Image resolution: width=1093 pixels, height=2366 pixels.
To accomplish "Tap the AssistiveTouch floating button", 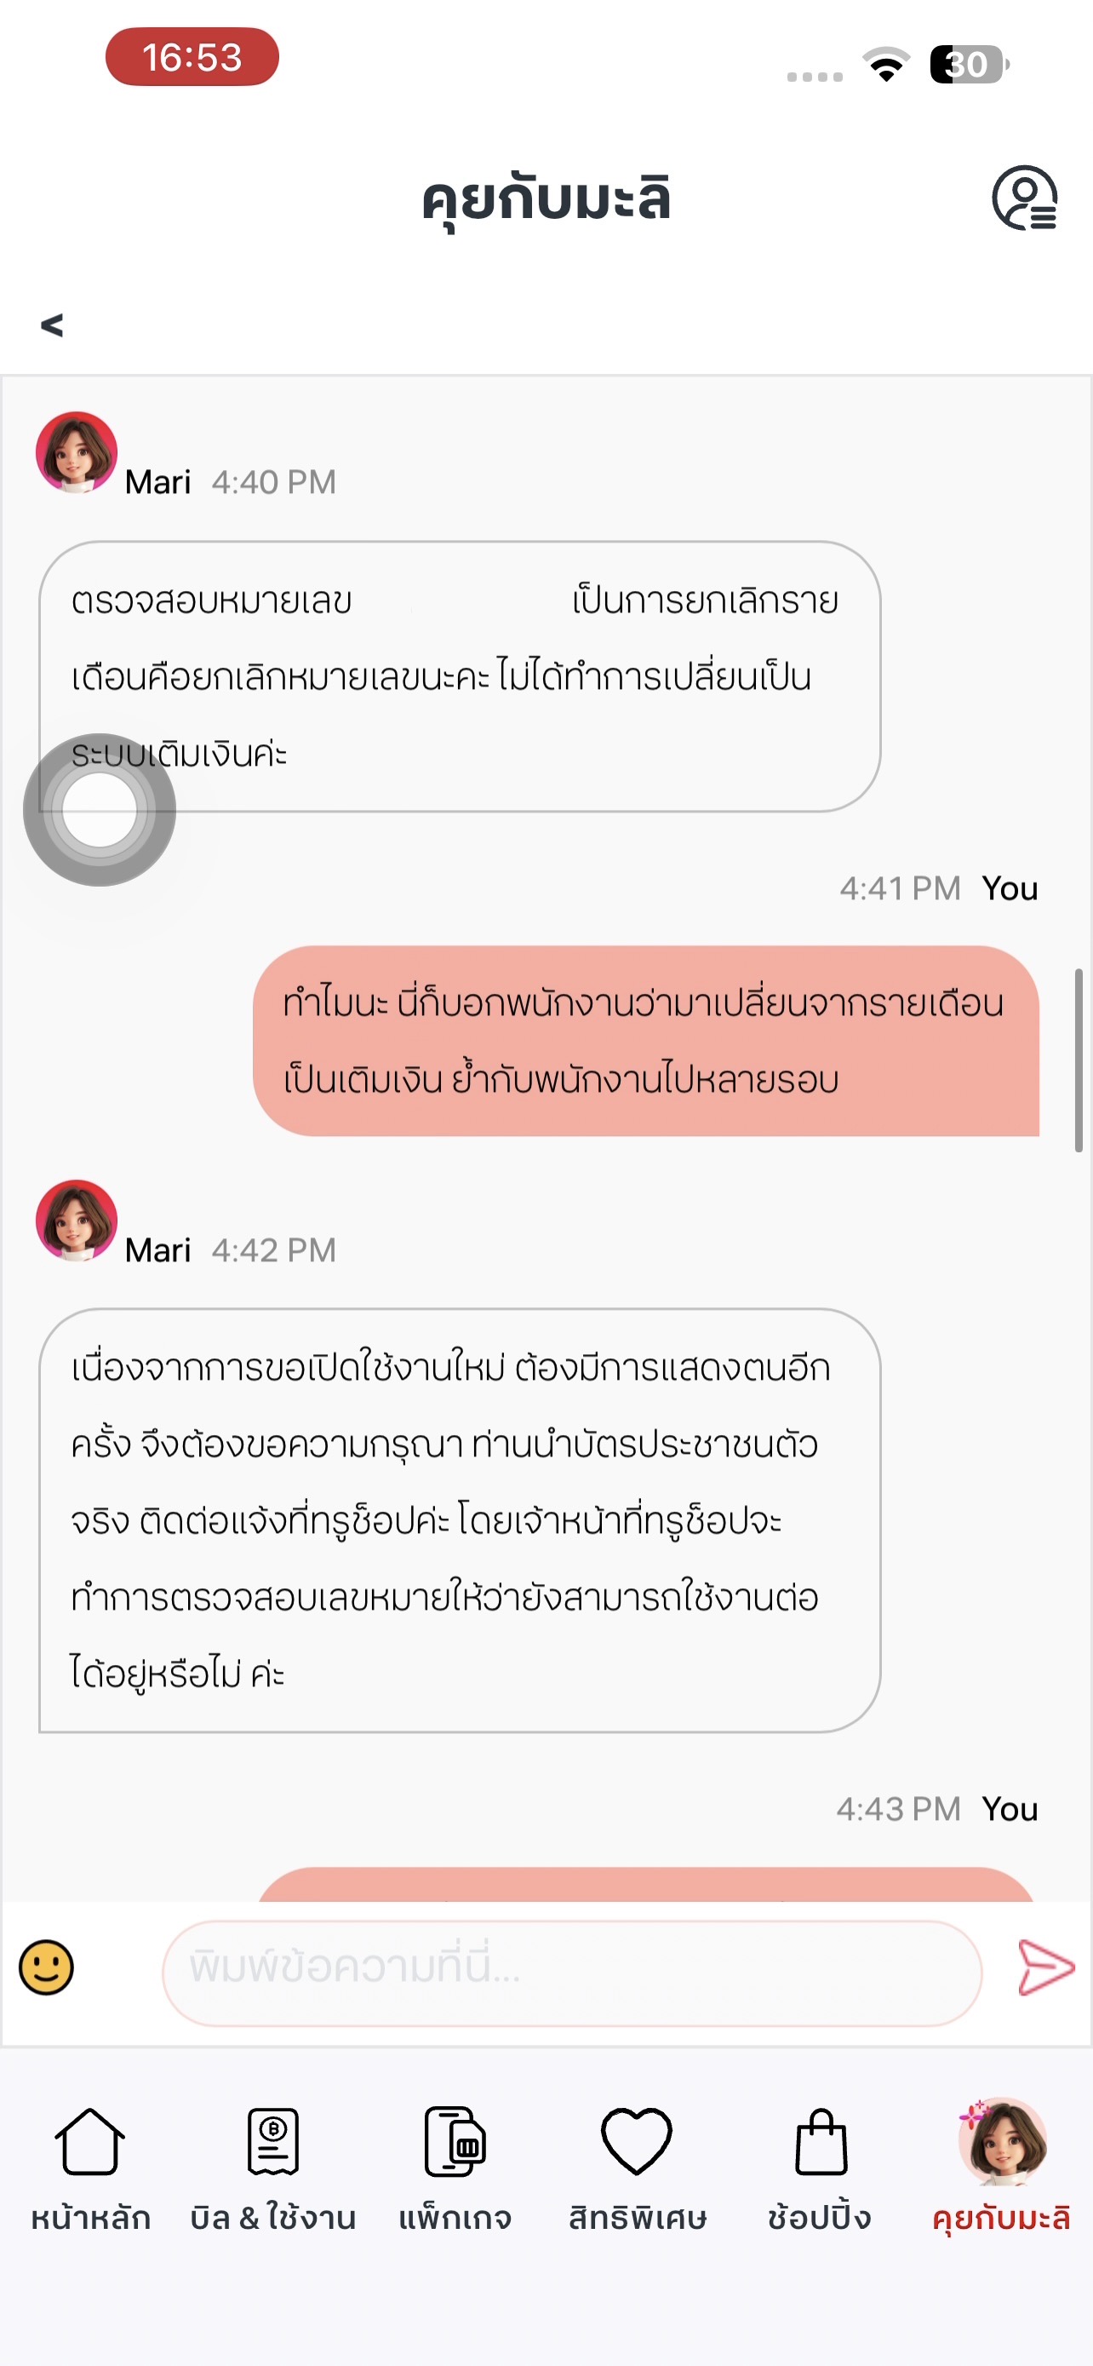I will pos(99,809).
